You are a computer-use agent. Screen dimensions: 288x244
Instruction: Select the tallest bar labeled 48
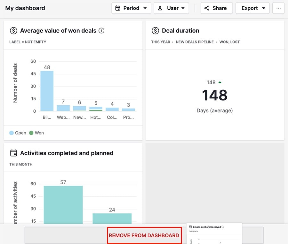[x=47, y=91]
